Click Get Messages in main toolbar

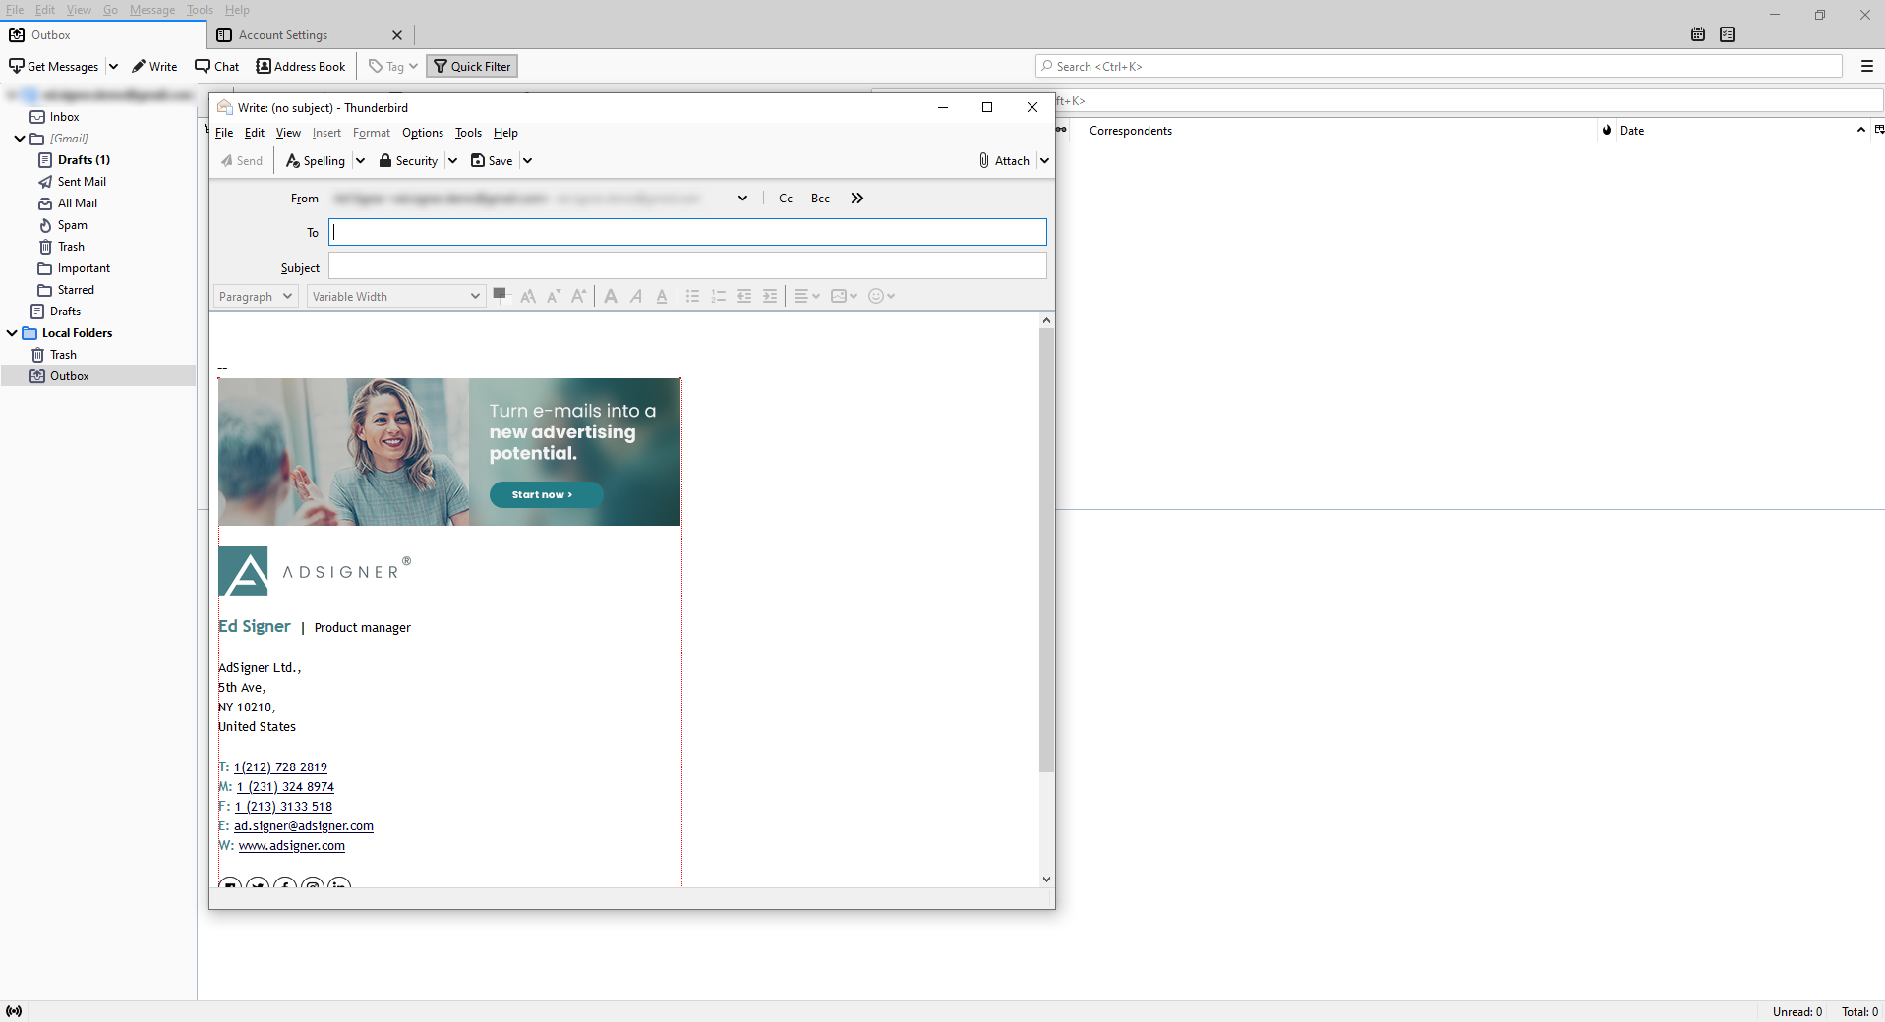tap(54, 66)
